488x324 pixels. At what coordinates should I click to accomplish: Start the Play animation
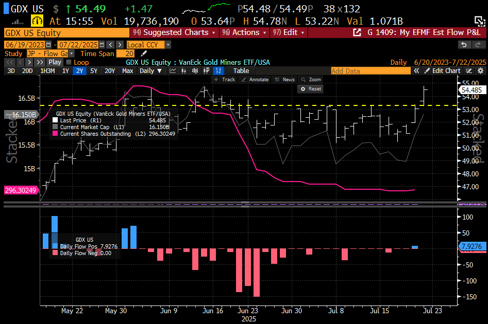point(55,62)
